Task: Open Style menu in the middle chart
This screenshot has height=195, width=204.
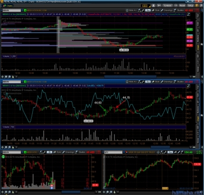Action: (156, 82)
